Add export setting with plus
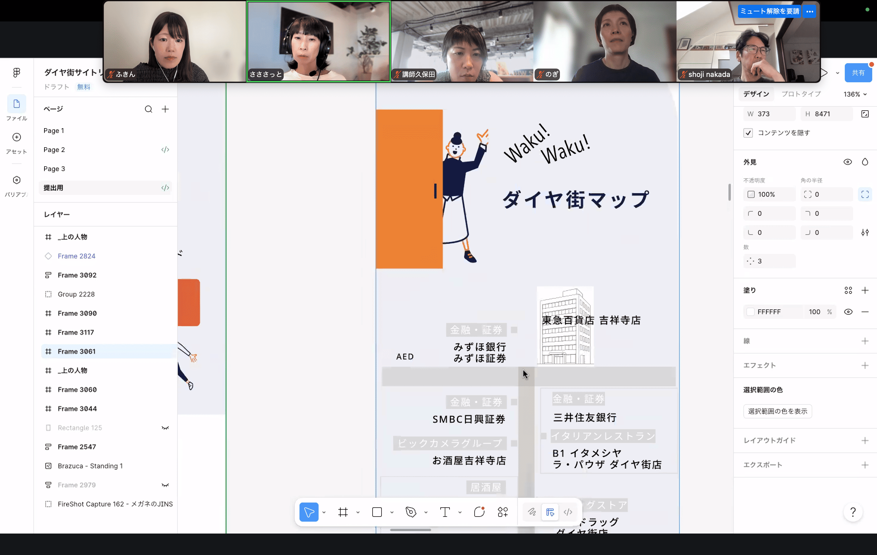The image size is (877, 555). tap(865, 465)
